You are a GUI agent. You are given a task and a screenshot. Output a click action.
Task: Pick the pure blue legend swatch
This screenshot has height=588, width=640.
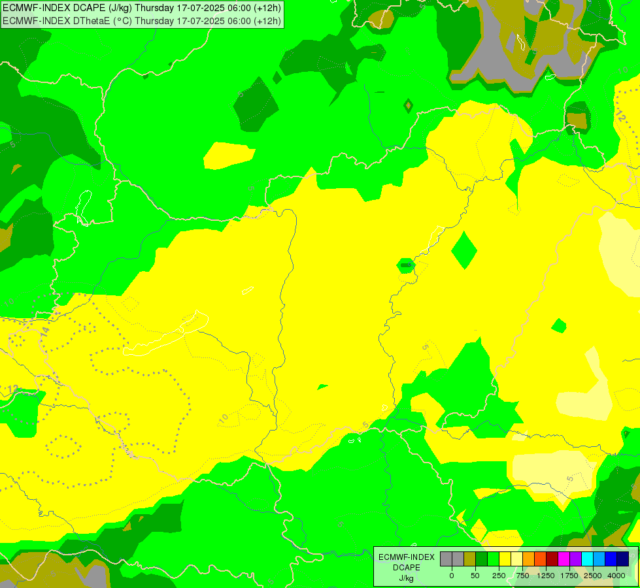point(611,559)
